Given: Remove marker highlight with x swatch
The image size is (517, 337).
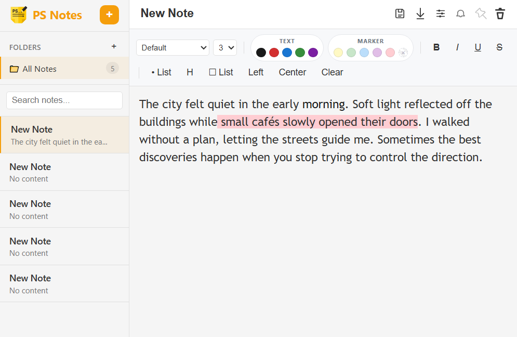Looking at the screenshot, I should point(403,53).
